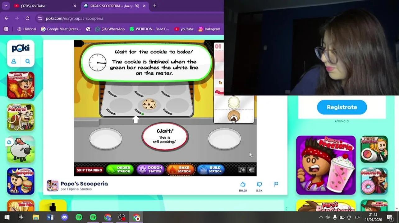Open a new browser tab
The height and width of the screenshot is (223, 399).
(x=155, y=6)
